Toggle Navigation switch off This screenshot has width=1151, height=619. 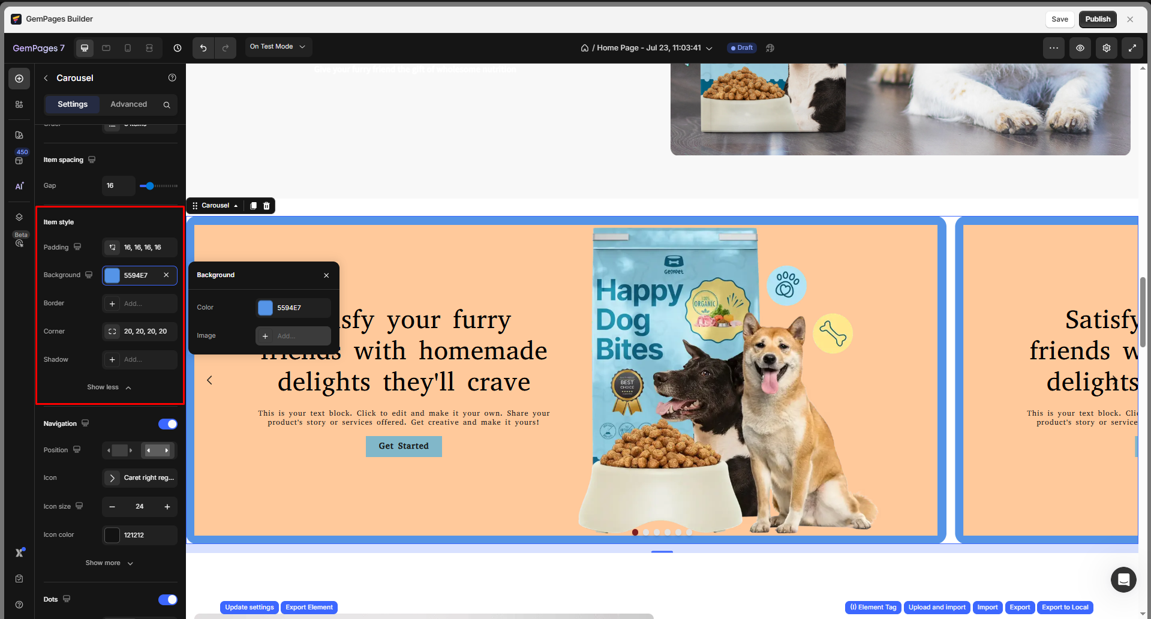168,424
